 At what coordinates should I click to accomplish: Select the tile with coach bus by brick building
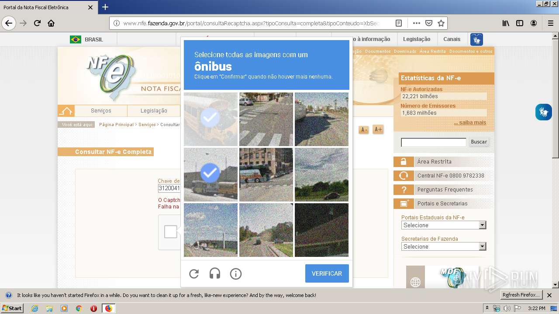[x=266, y=174]
